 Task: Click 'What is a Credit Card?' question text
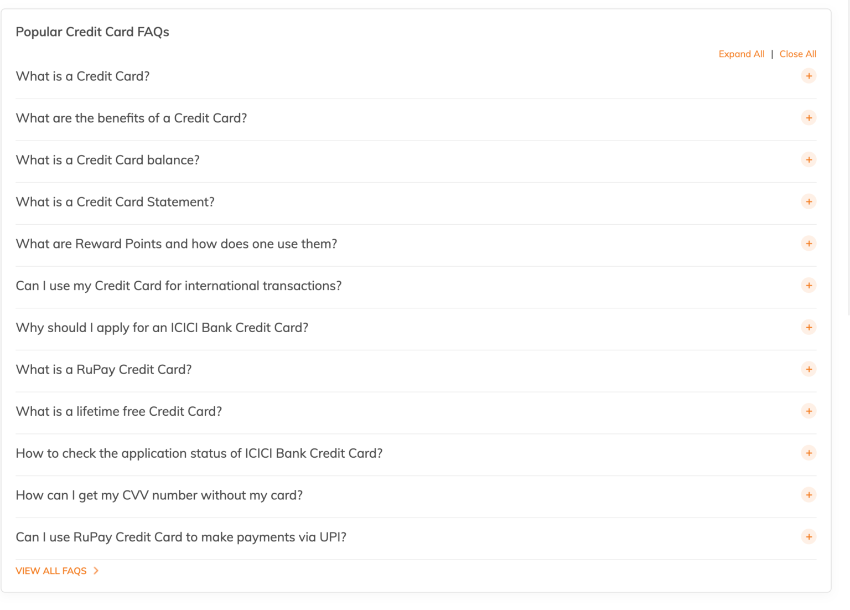point(82,76)
